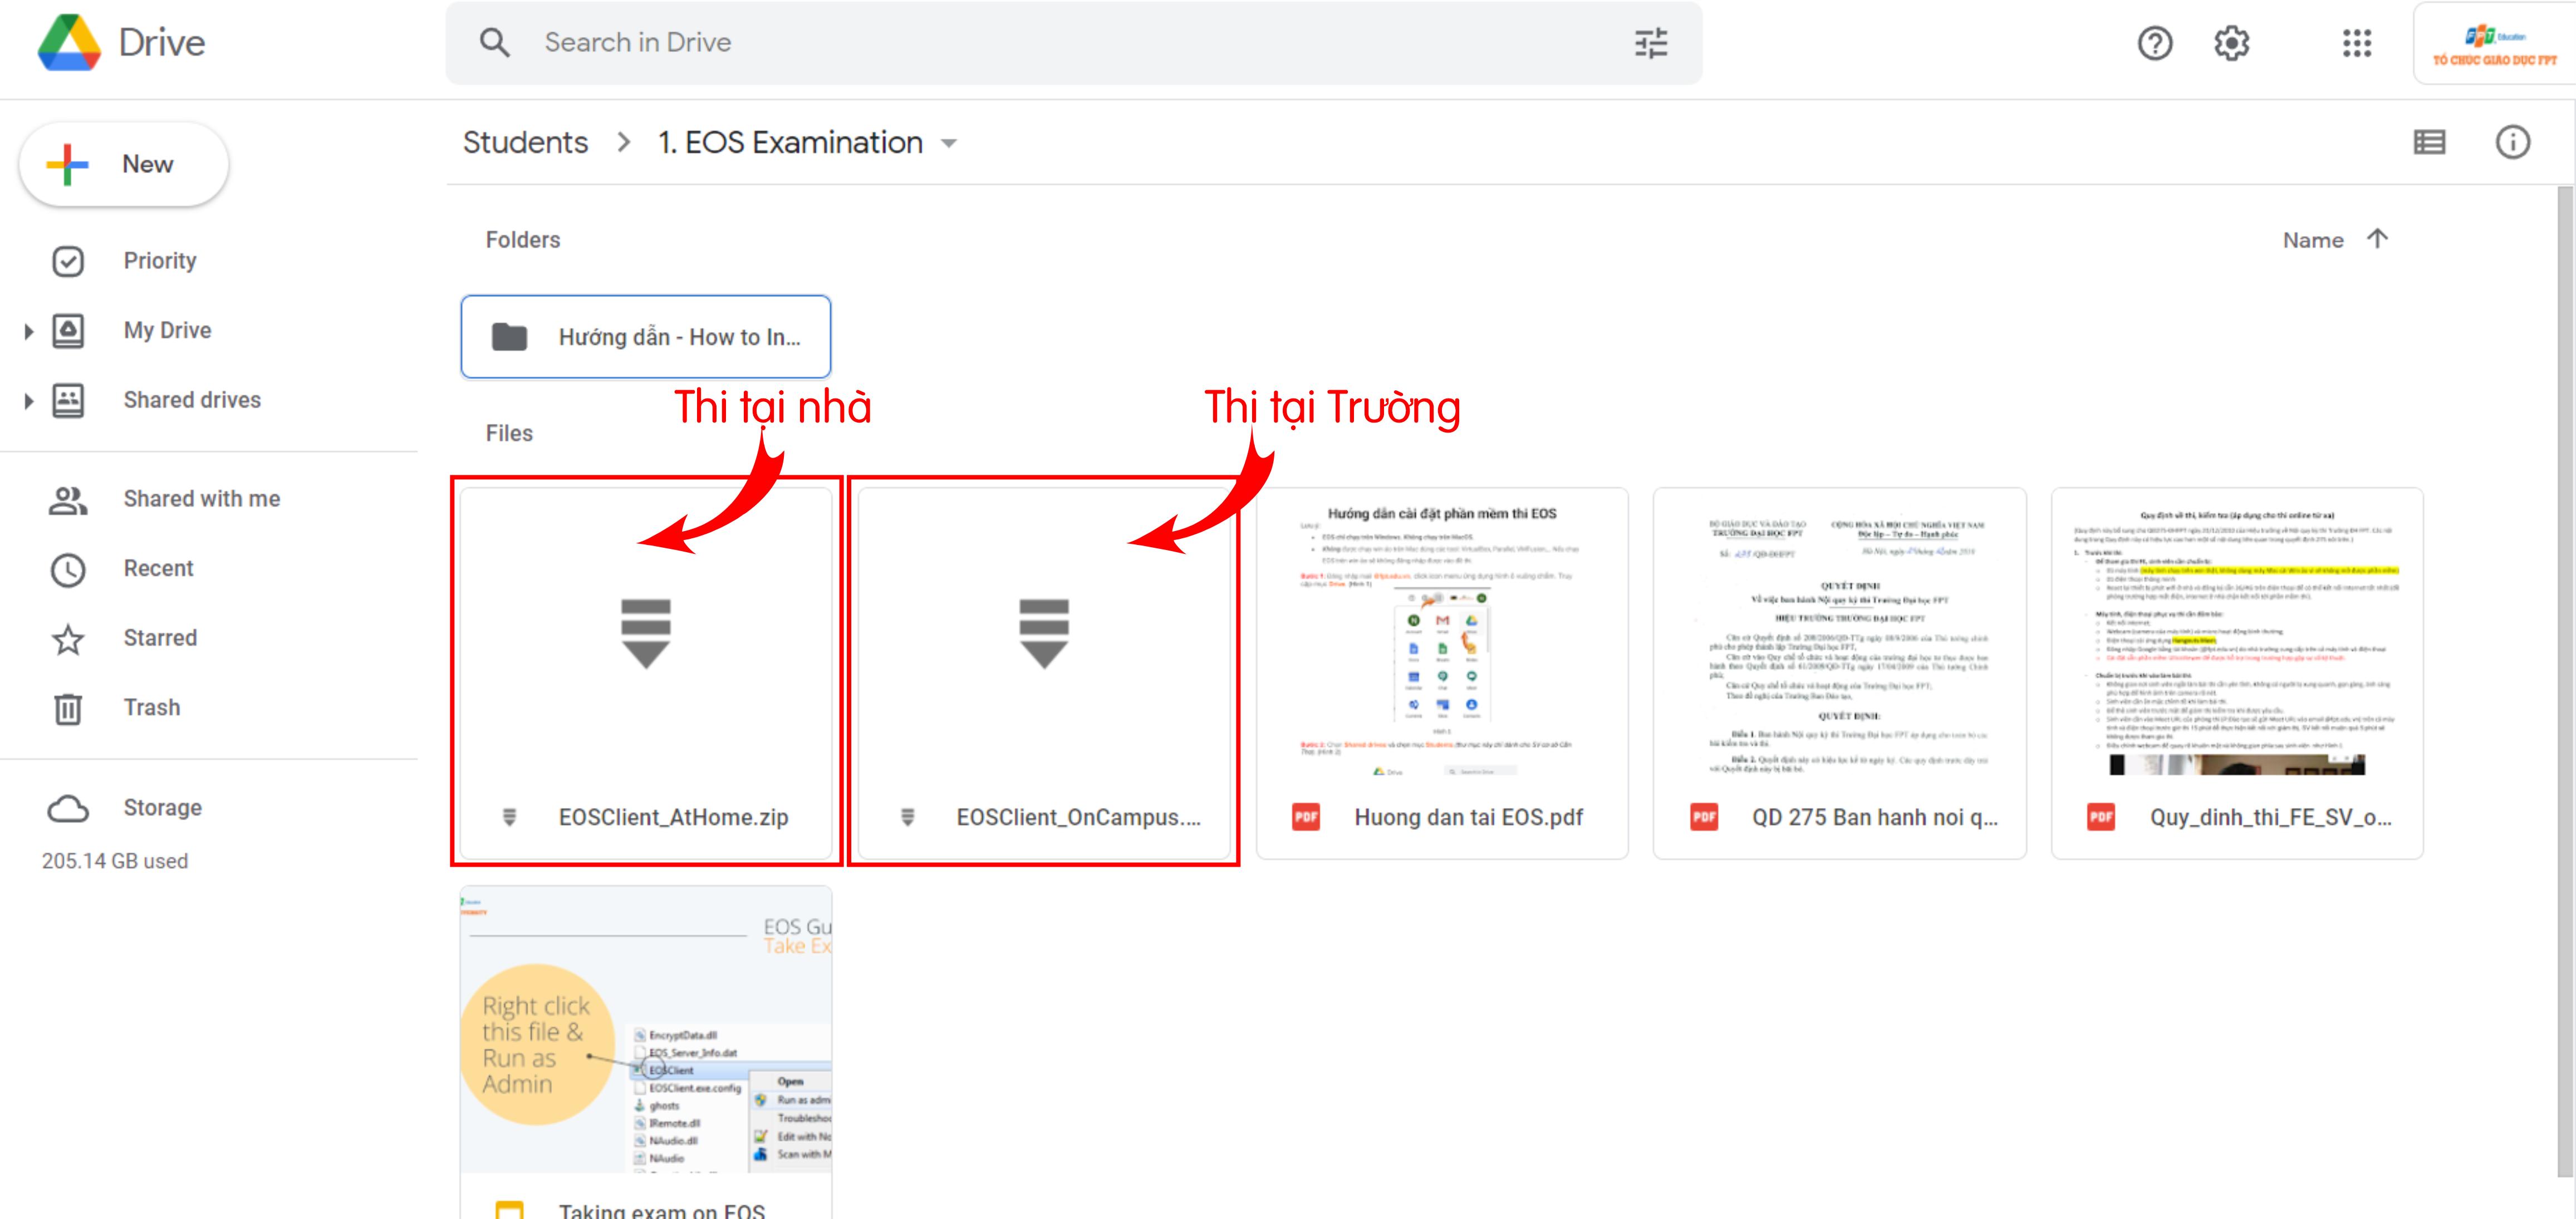The width and height of the screenshot is (2576, 1219).
Task: Expand the My Drive tree item
Action: coord(27,330)
